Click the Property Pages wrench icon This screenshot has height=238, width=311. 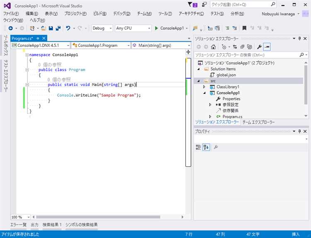[216, 147]
